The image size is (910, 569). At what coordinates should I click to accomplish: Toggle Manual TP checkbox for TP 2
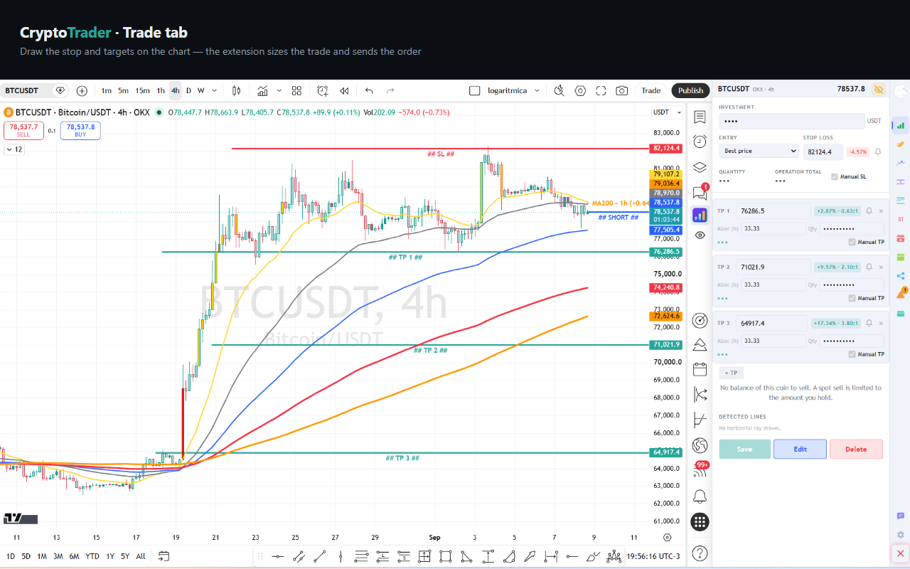click(x=852, y=298)
